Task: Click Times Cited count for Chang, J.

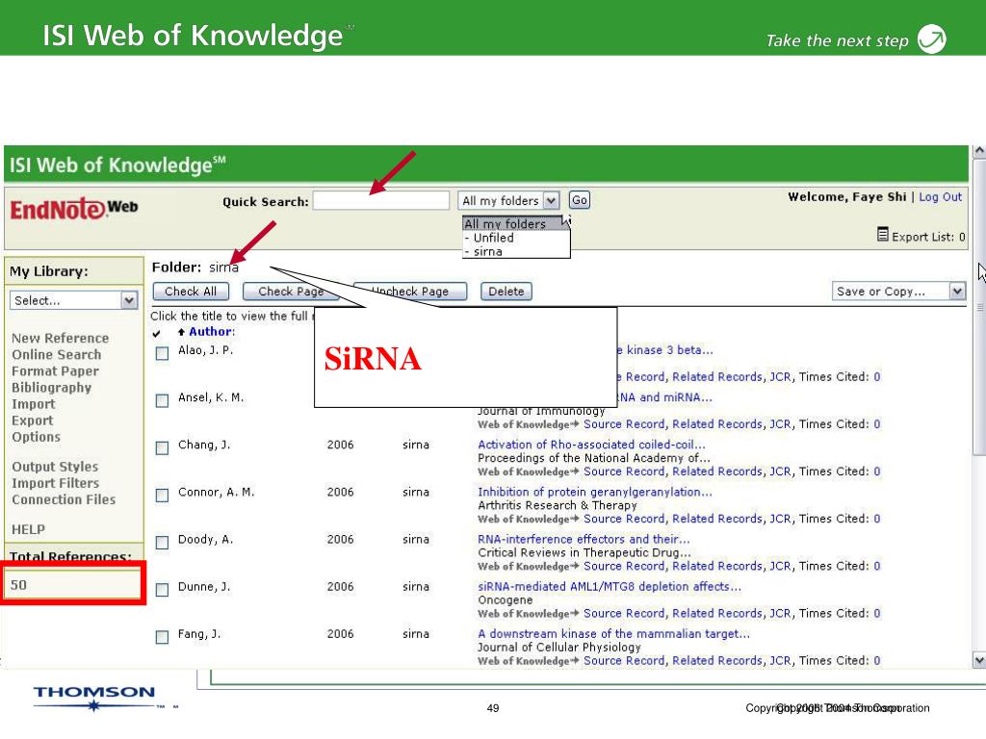Action: click(x=876, y=471)
